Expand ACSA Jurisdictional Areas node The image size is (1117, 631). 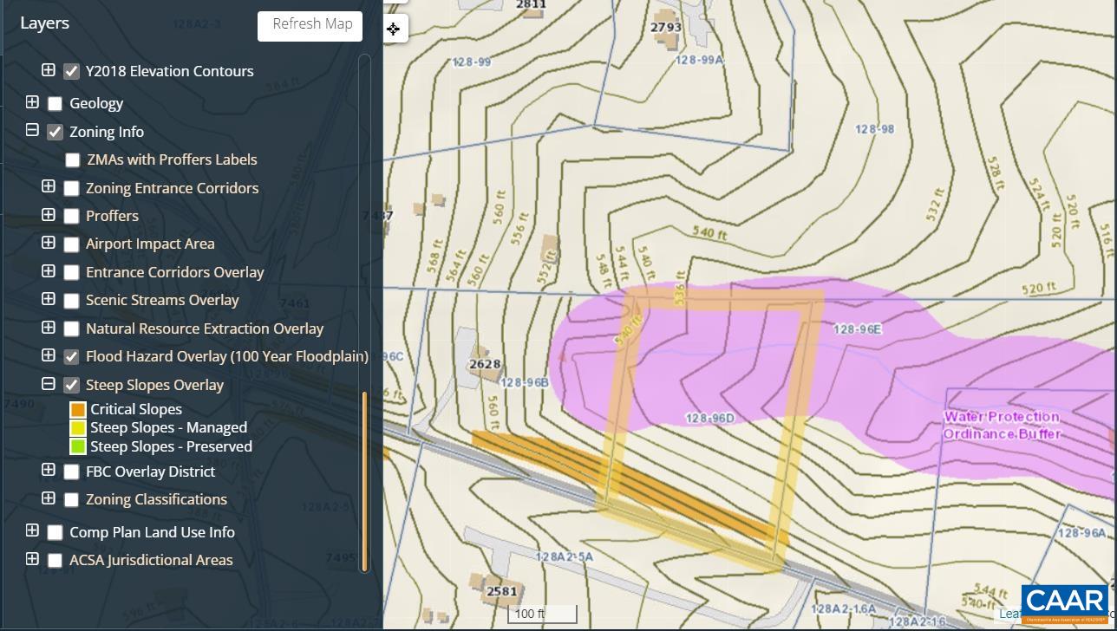click(32, 559)
